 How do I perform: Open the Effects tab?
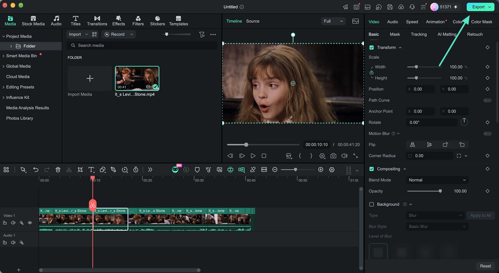pos(119,21)
